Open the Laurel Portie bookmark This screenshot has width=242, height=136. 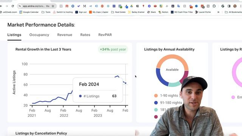click(x=203, y=12)
